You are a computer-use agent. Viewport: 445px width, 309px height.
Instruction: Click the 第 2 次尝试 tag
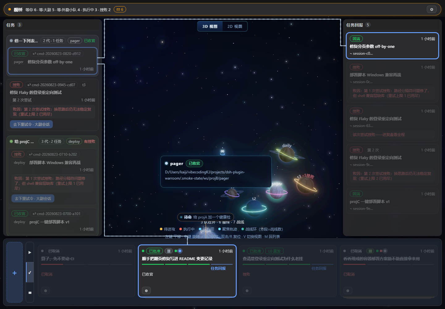pyautogui.click(x=22, y=100)
